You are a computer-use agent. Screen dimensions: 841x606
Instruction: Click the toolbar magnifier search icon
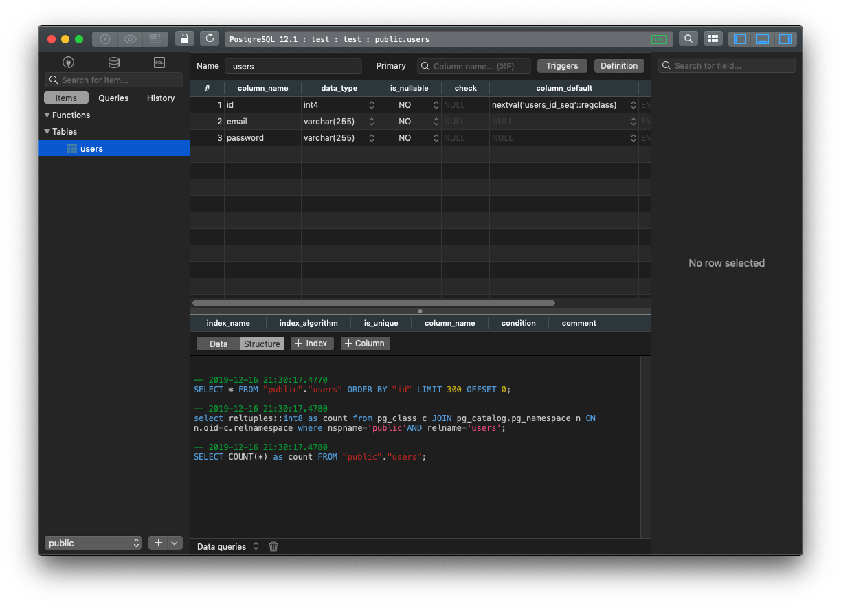(x=688, y=39)
